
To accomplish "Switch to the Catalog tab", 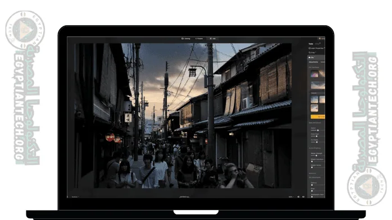I will (x=186, y=39).
